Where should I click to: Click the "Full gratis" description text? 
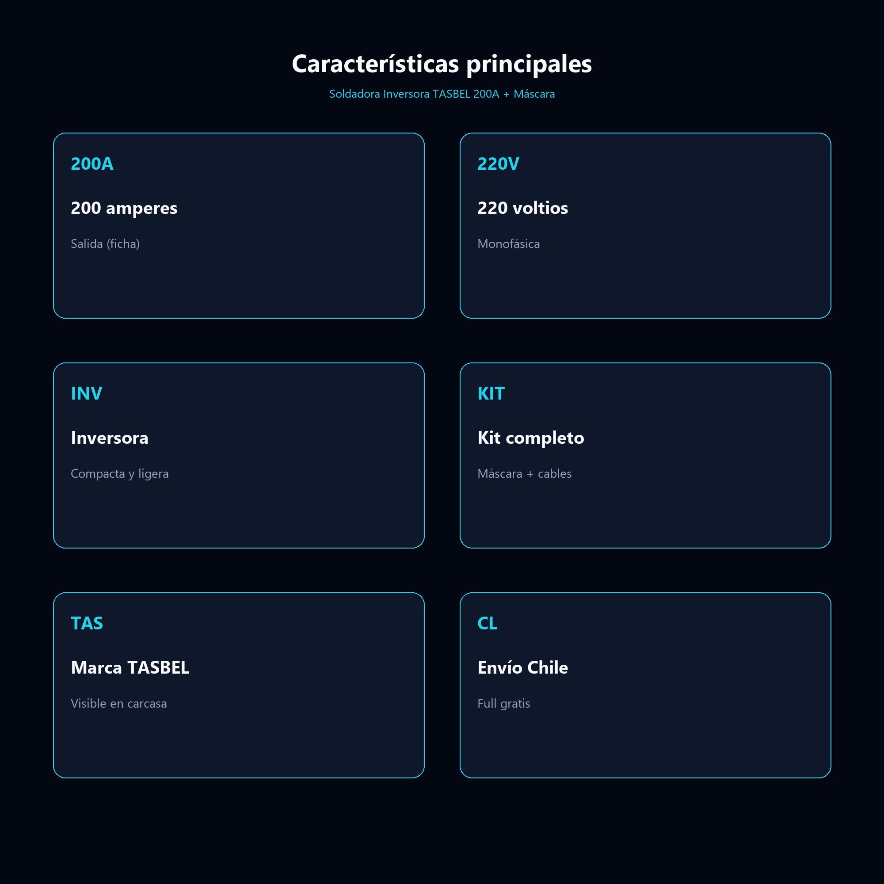tap(504, 703)
